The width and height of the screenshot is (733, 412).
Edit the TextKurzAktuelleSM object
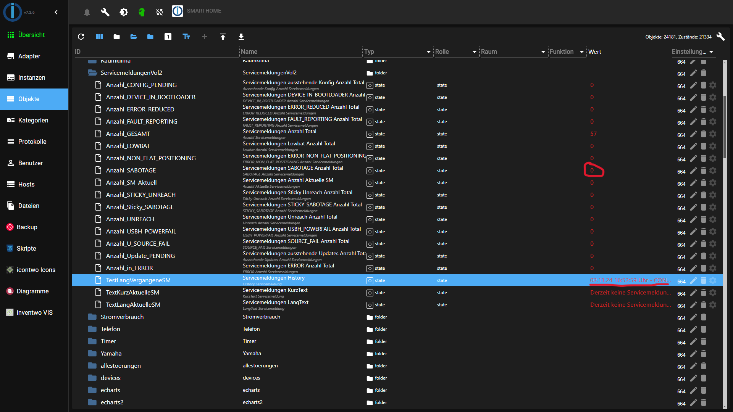pos(694,293)
